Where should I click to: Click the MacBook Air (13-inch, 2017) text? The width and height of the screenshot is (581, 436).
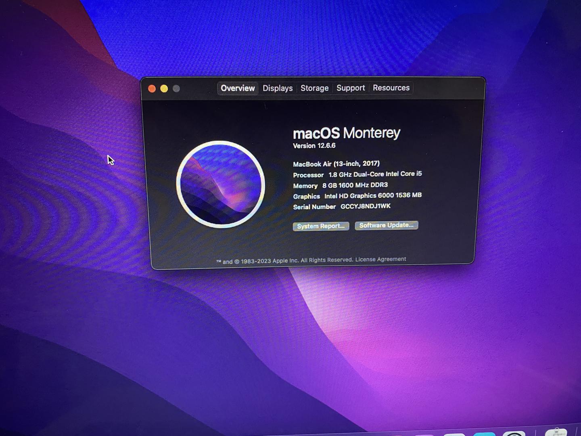tap(336, 164)
